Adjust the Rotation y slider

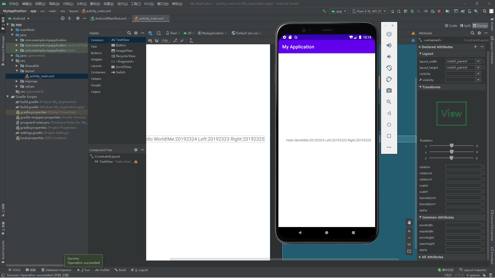pyautogui.click(x=451, y=152)
